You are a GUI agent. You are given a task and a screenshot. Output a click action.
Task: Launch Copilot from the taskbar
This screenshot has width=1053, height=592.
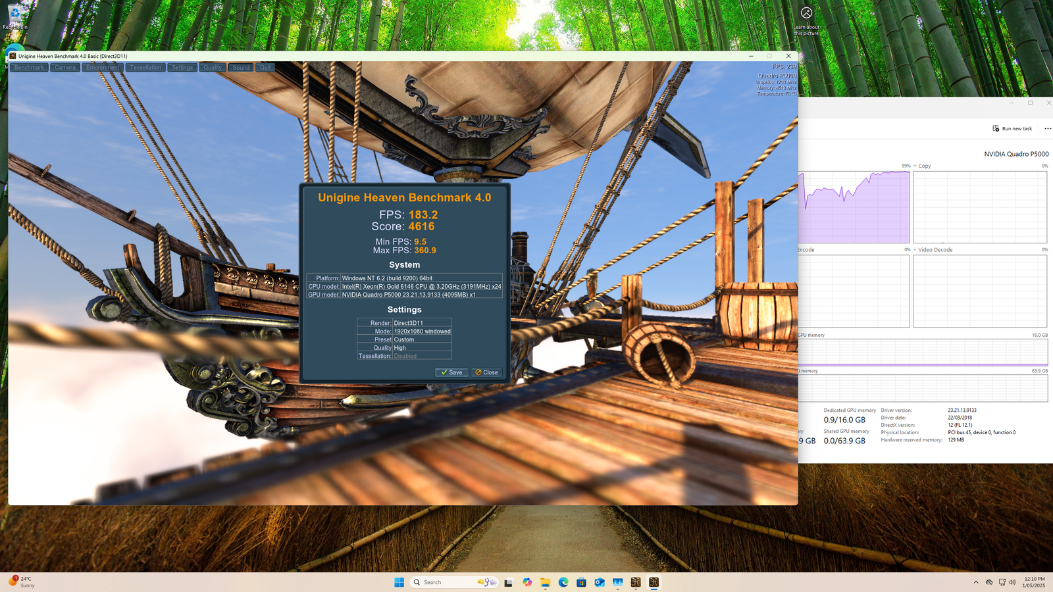(x=527, y=582)
